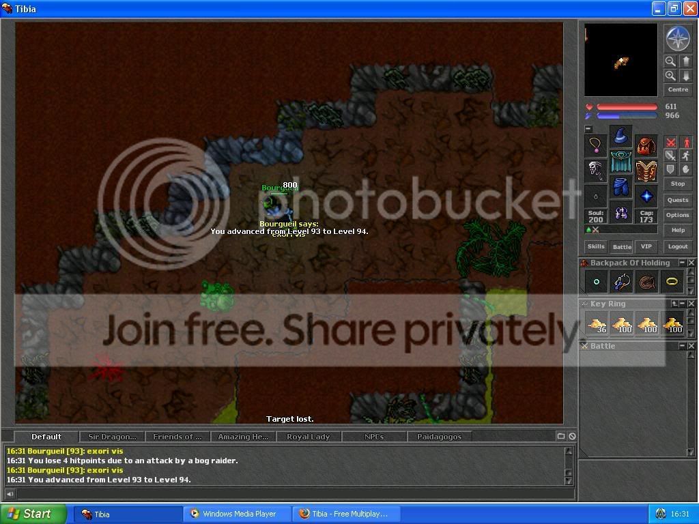699x524 pixels.
Task: Go up one container level in Key Ring
Action: (674, 304)
